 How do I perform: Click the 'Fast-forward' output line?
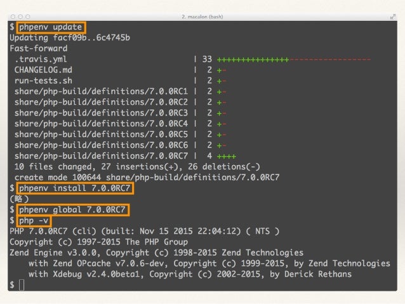point(39,48)
